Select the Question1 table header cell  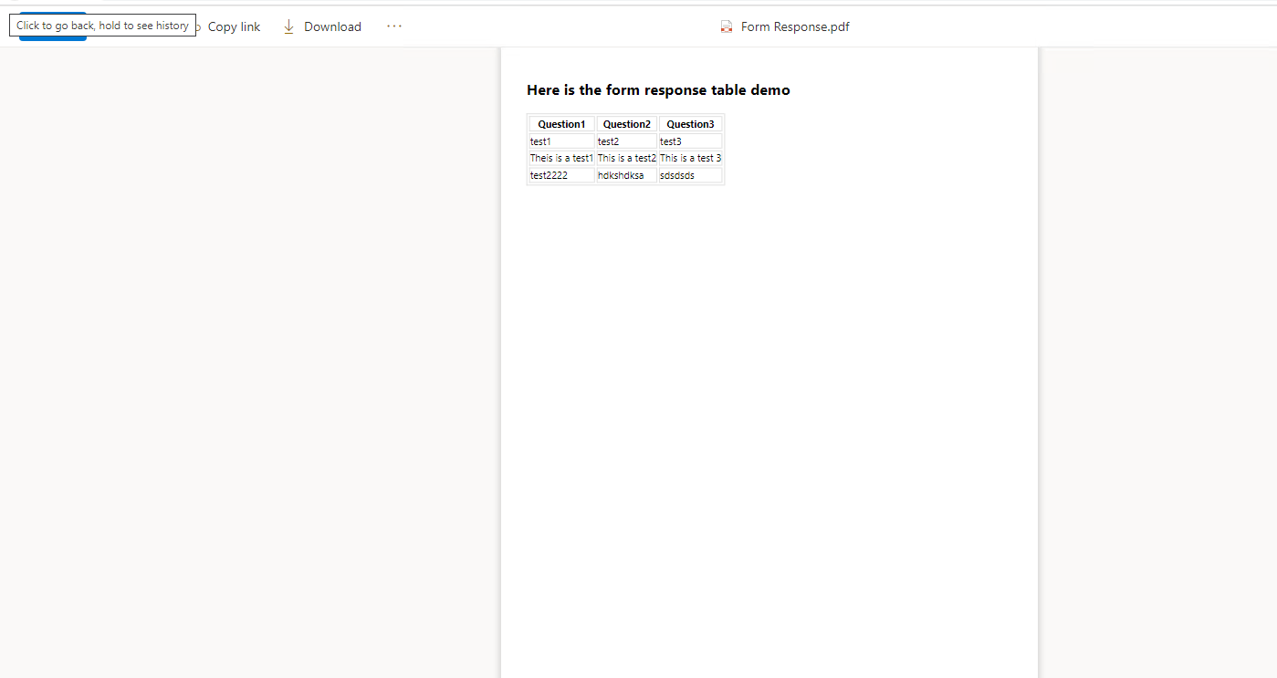point(560,123)
